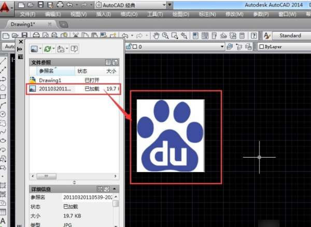
Task: Open the Properties palette icon
Action: click(x=195, y=36)
